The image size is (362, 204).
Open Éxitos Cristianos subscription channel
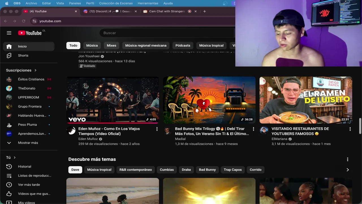point(29,79)
